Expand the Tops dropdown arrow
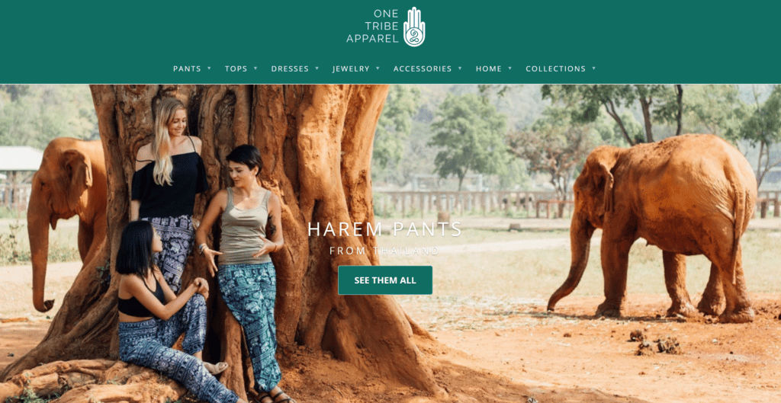 [256, 68]
